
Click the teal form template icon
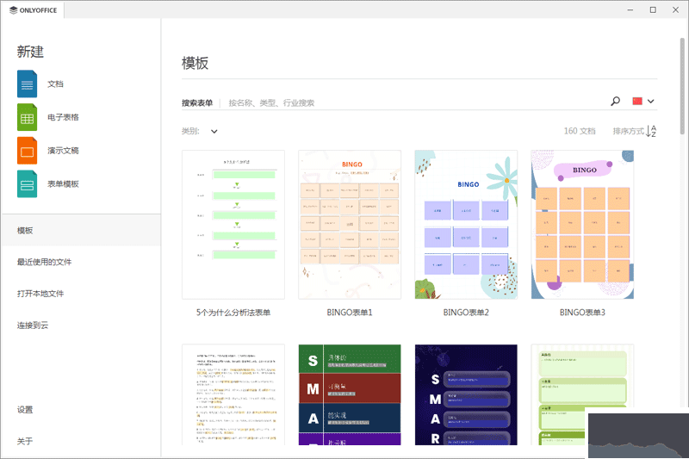tap(28, 183)
